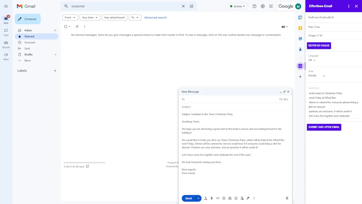
Task: Open Google Keep in the side panel
Action: [x=300, y=28]
